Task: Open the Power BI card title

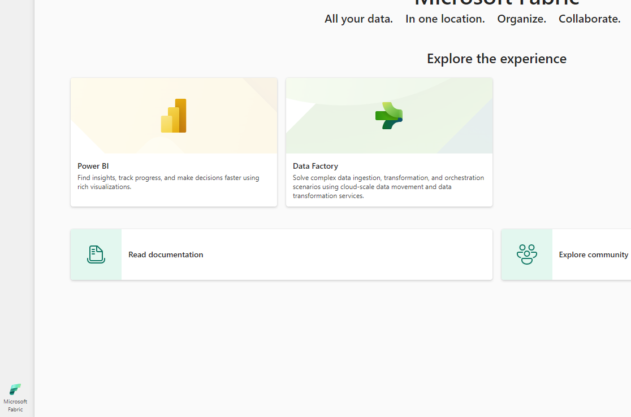Action: click(x=93, y=166)
